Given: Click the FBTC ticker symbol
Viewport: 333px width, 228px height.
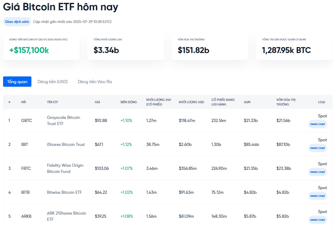Looking at the screenshot, I should tap(26, 168).
